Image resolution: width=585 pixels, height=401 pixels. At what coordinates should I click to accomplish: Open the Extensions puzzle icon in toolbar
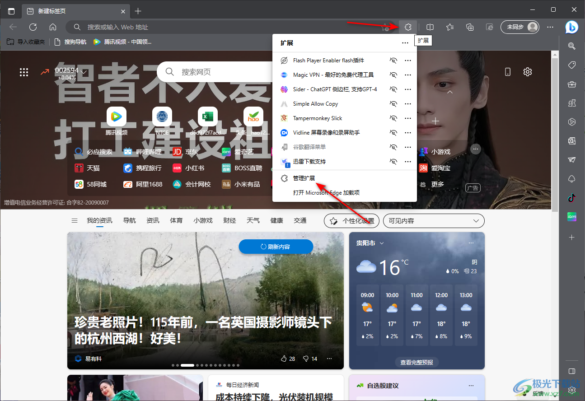coord(407,27)
